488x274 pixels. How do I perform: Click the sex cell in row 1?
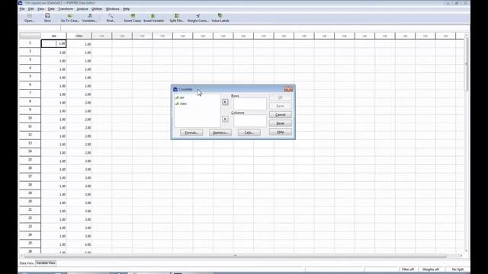point(53,43)
